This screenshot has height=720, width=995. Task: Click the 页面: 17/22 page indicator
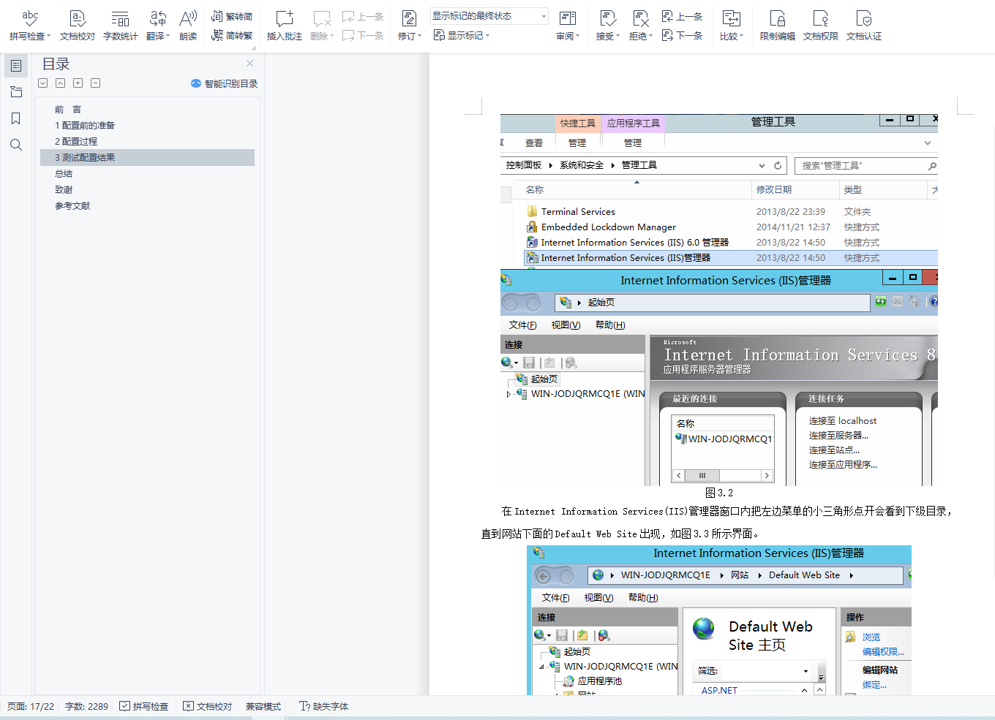pos(31,706)
